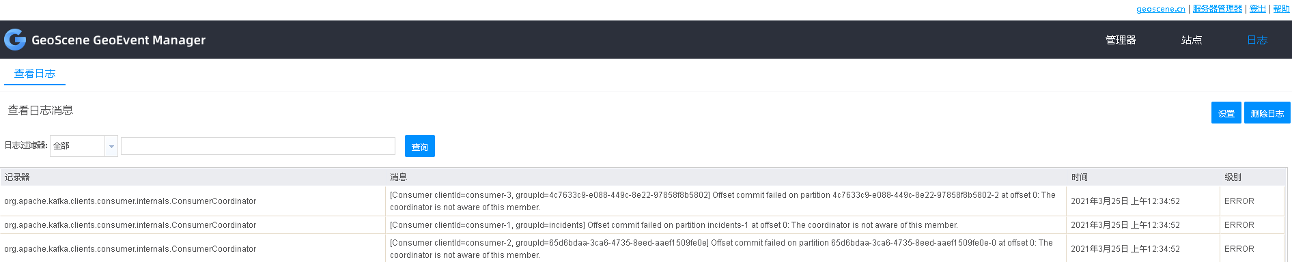This screenshot has width=1292, height=262.
Task: Select the 日志 menu item
Action: 1257,40
